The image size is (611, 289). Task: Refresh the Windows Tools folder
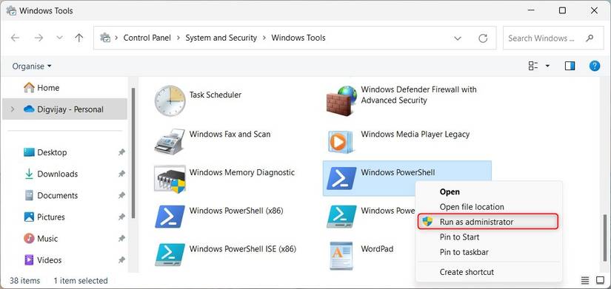point(483,38)
